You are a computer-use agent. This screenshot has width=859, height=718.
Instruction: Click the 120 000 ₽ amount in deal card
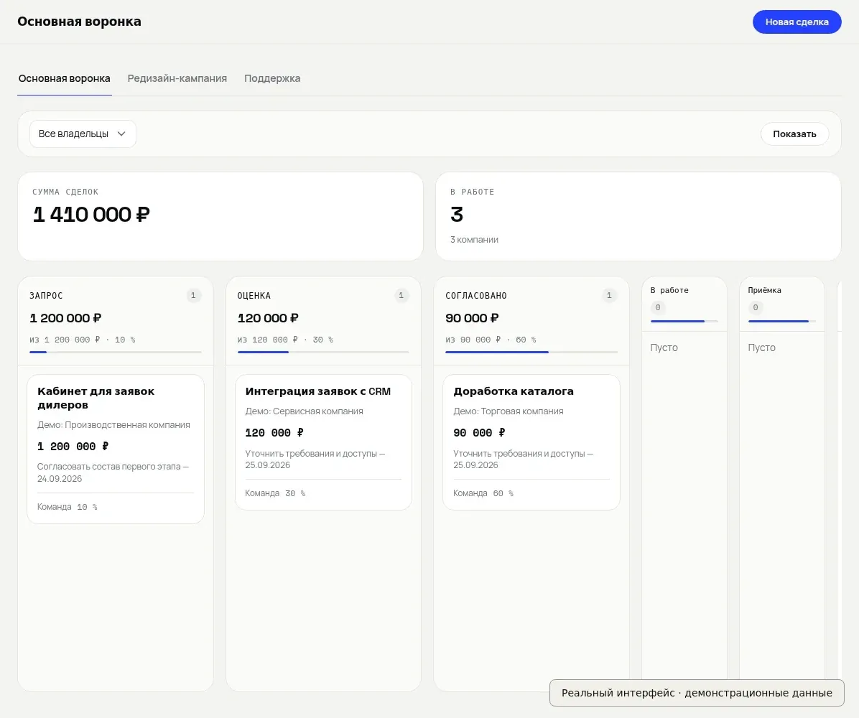[x=274, y=433]
